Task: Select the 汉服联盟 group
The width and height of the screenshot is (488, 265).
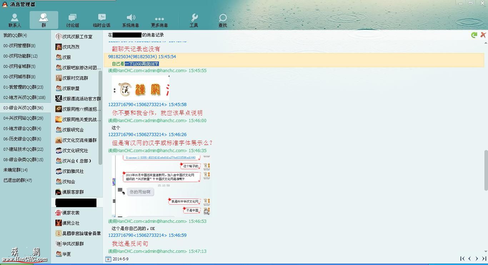Action: [x=71, y=88]
